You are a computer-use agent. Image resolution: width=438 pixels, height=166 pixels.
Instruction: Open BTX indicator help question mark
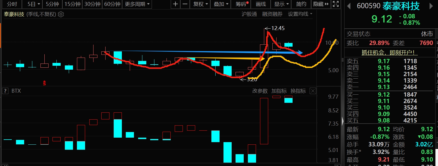click(5, 91)
